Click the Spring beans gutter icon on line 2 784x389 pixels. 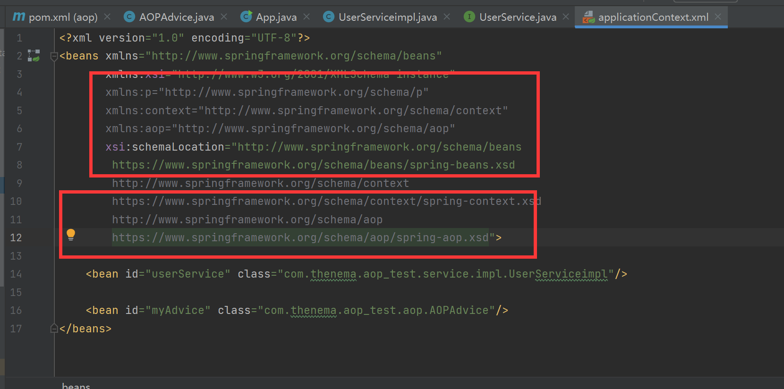click(x=34, y=56)
